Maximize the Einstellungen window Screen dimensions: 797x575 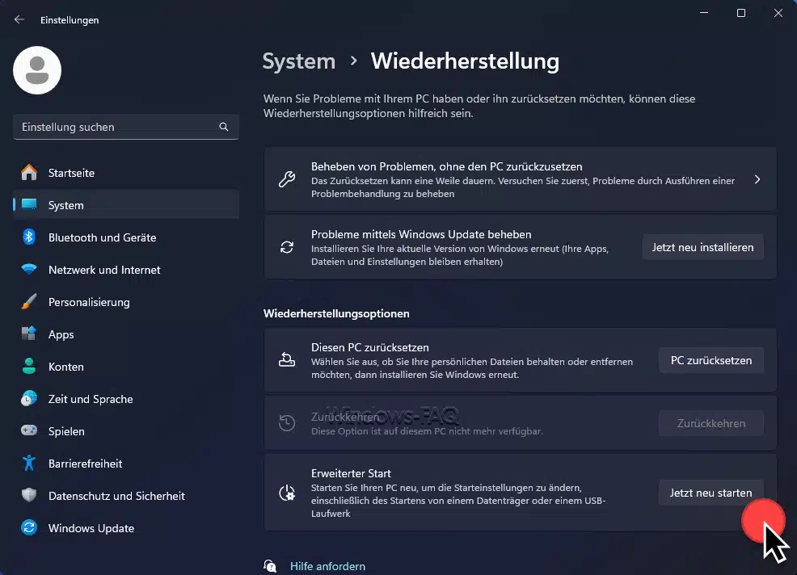(x=741, y=13)
